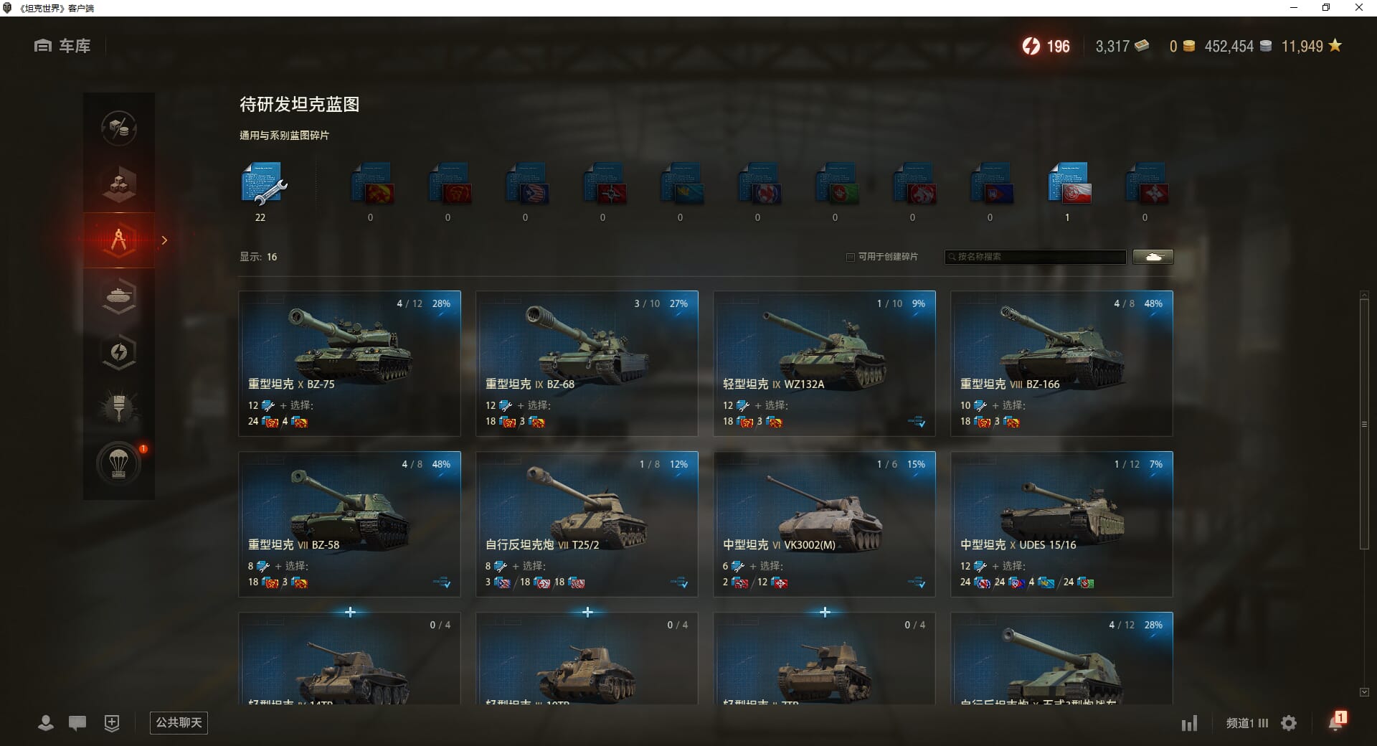
Task: Open the blueprints compass sidebar tab
Action: 119,240
